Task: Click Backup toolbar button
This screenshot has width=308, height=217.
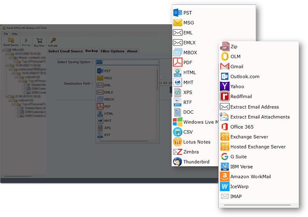Action: [x=26, y=42]
